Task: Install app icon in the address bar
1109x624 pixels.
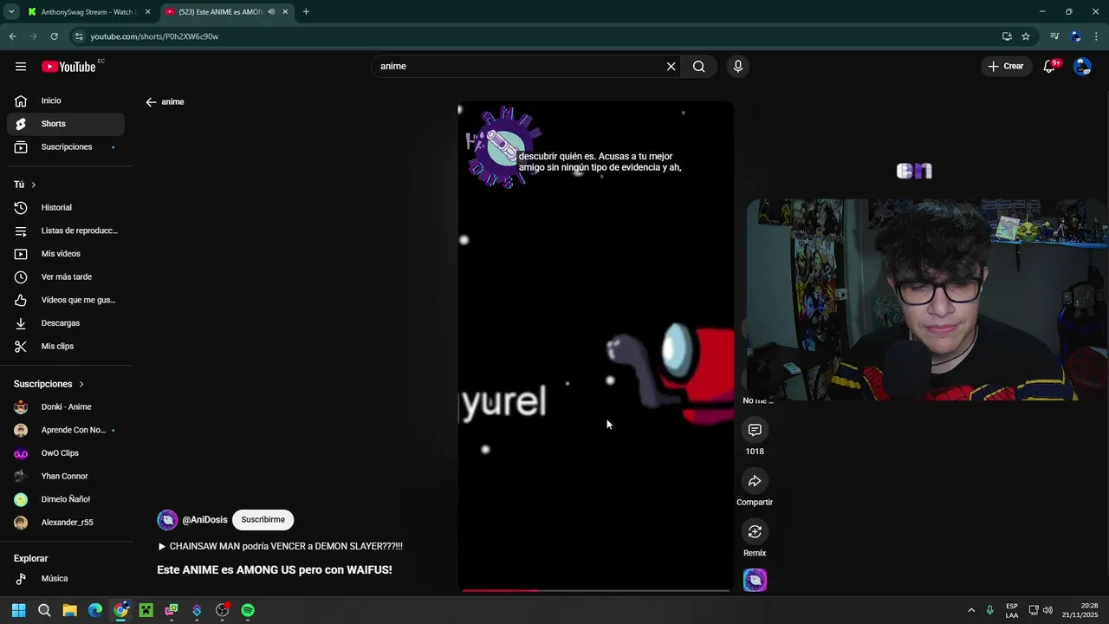Action: (x=1007, y=36)
